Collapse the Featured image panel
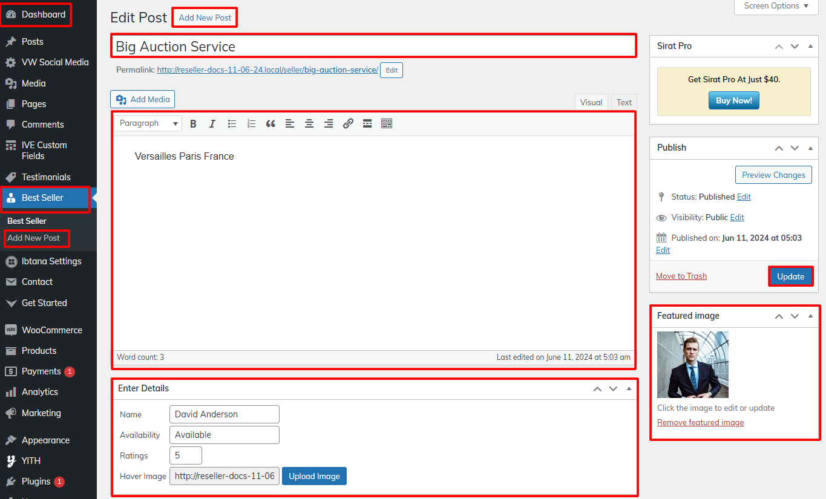Viewport: 826px width, 499px height. 811,316
